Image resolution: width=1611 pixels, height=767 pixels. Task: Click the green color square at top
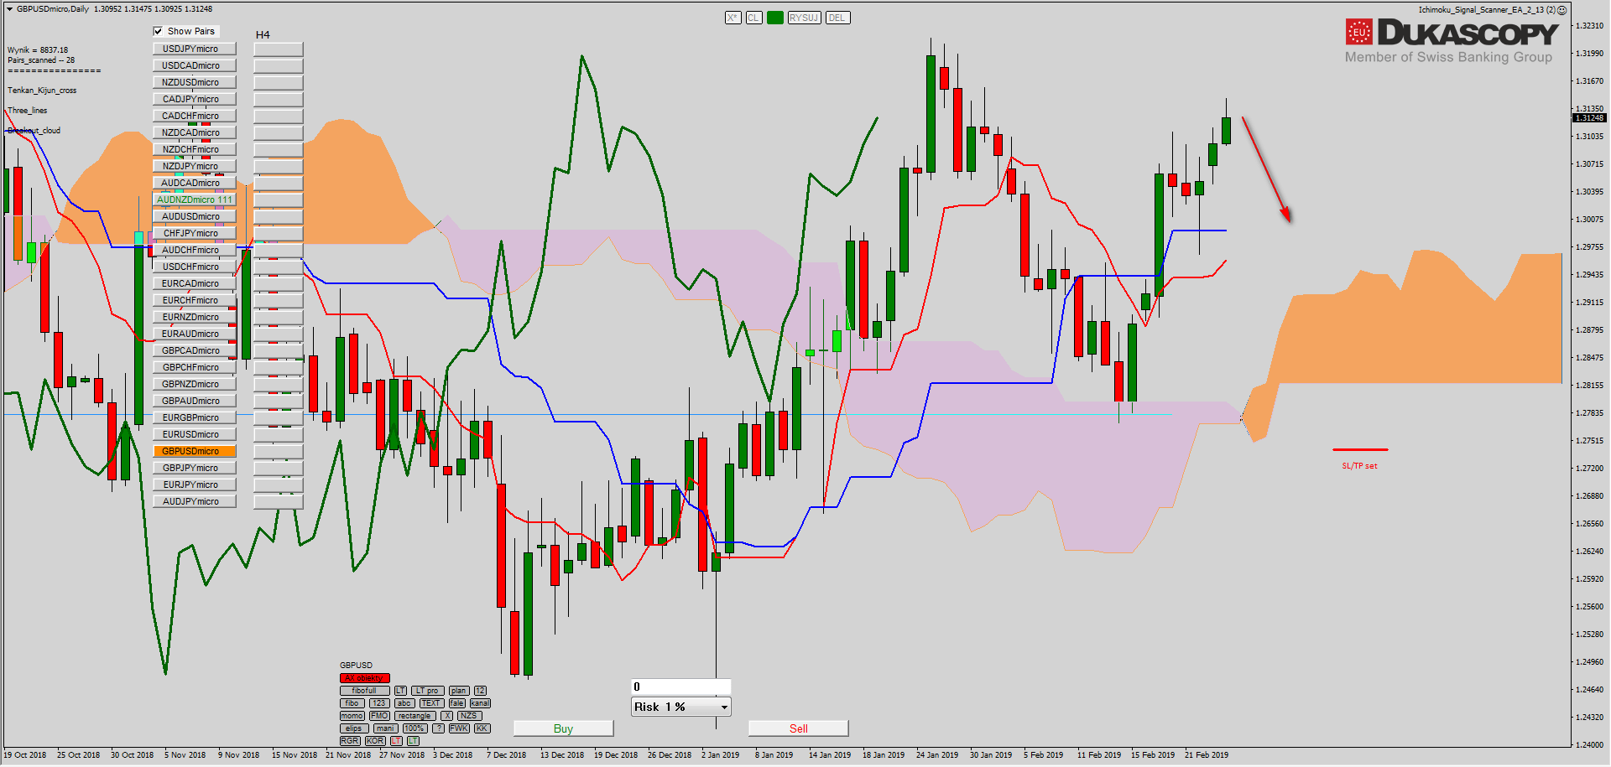click(774, 18)
